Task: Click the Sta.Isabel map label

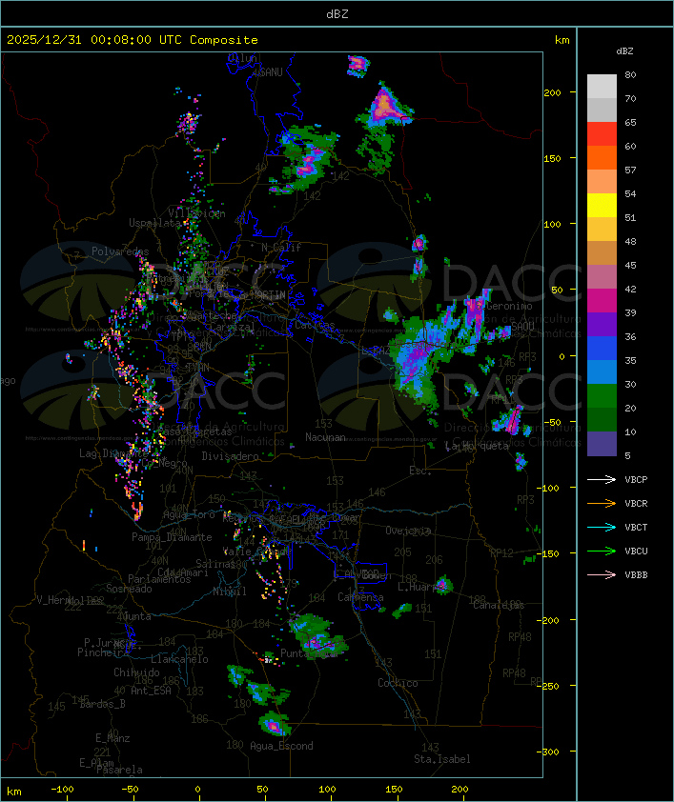Action: point(442,759)
